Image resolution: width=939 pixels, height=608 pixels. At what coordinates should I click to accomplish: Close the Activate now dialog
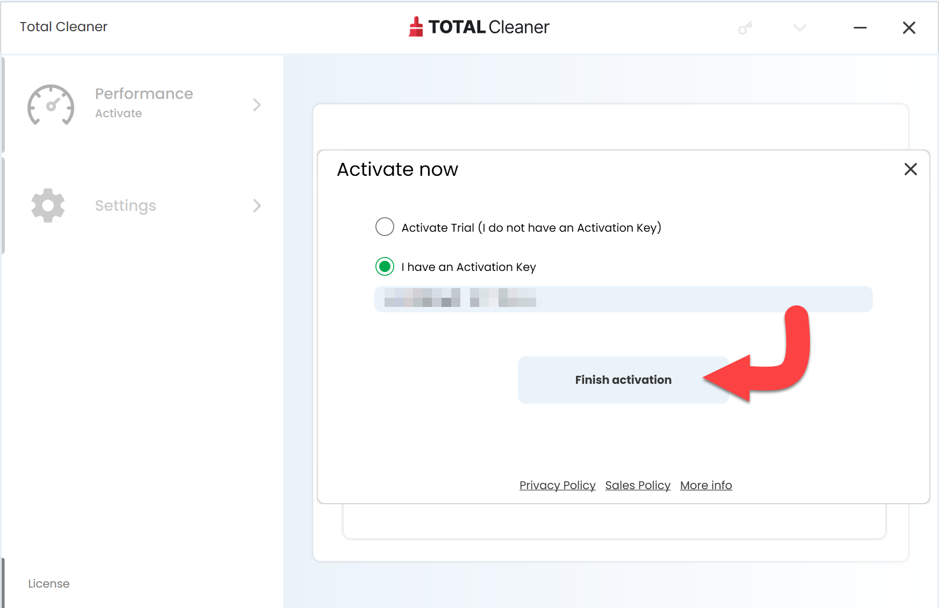[x=910, y=169]
